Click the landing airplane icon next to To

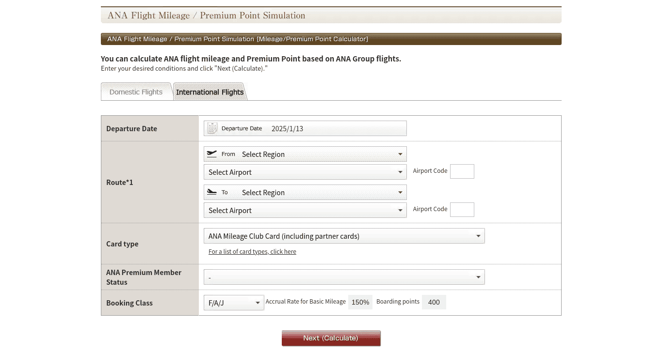tap(212, 192)
